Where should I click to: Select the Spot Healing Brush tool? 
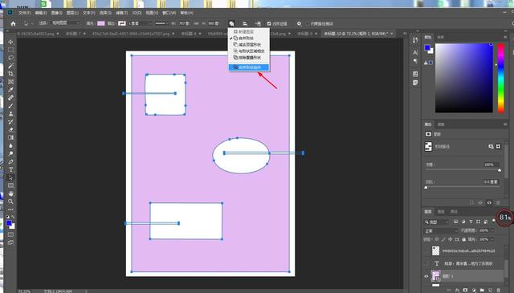(10, 98)
